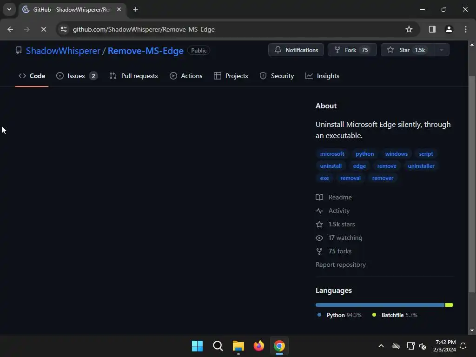Viewport: 476px width, 357px height.
Task: Expand the Star lists dropdown arrow
Action: [x=442, y=50]
